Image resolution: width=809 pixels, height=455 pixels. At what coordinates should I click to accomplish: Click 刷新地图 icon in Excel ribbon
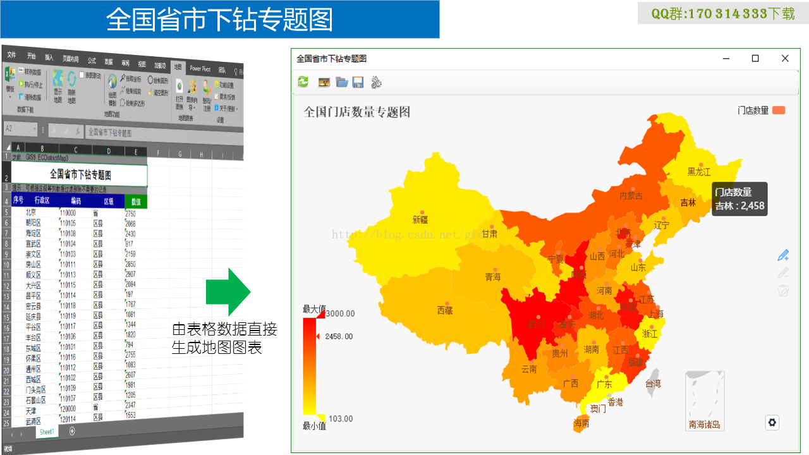71,88
